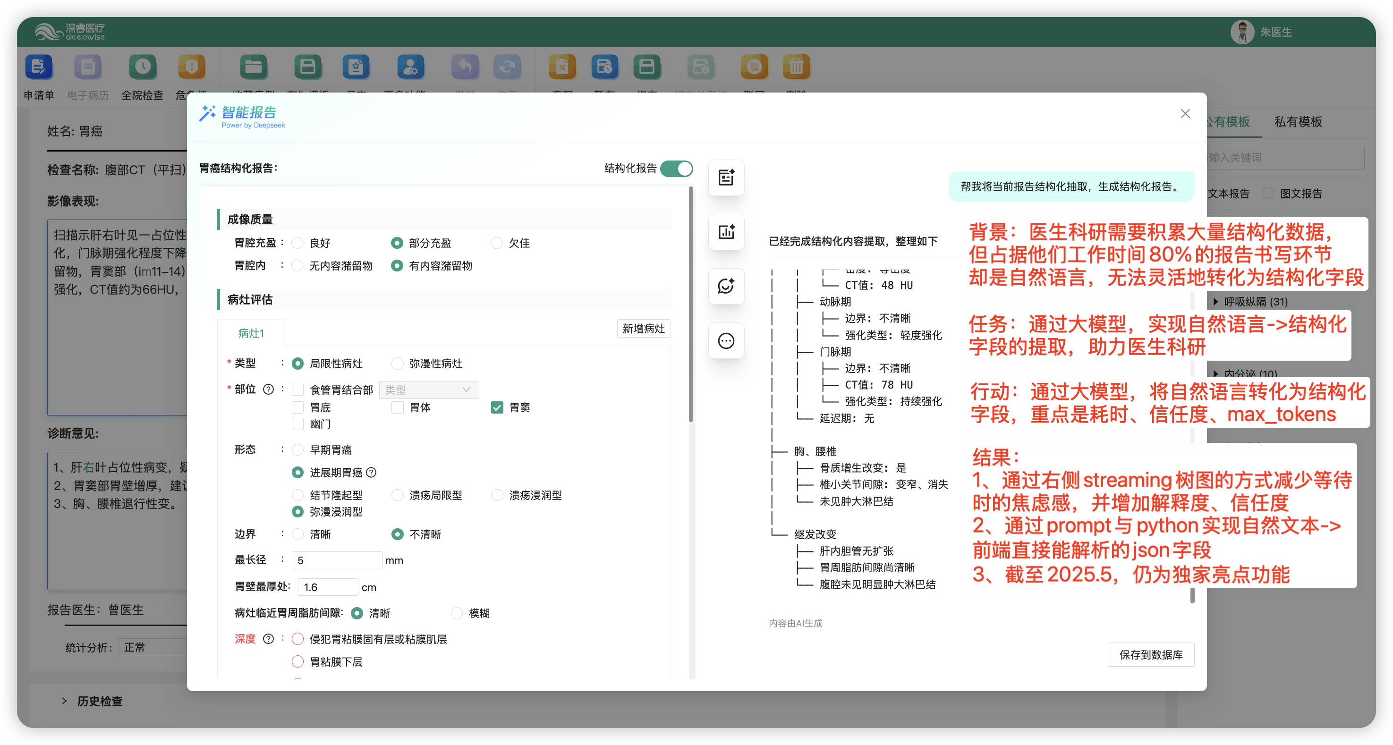Click the blue 暂存 document-clock icon

pyautogui.click(x=604, y=67)
